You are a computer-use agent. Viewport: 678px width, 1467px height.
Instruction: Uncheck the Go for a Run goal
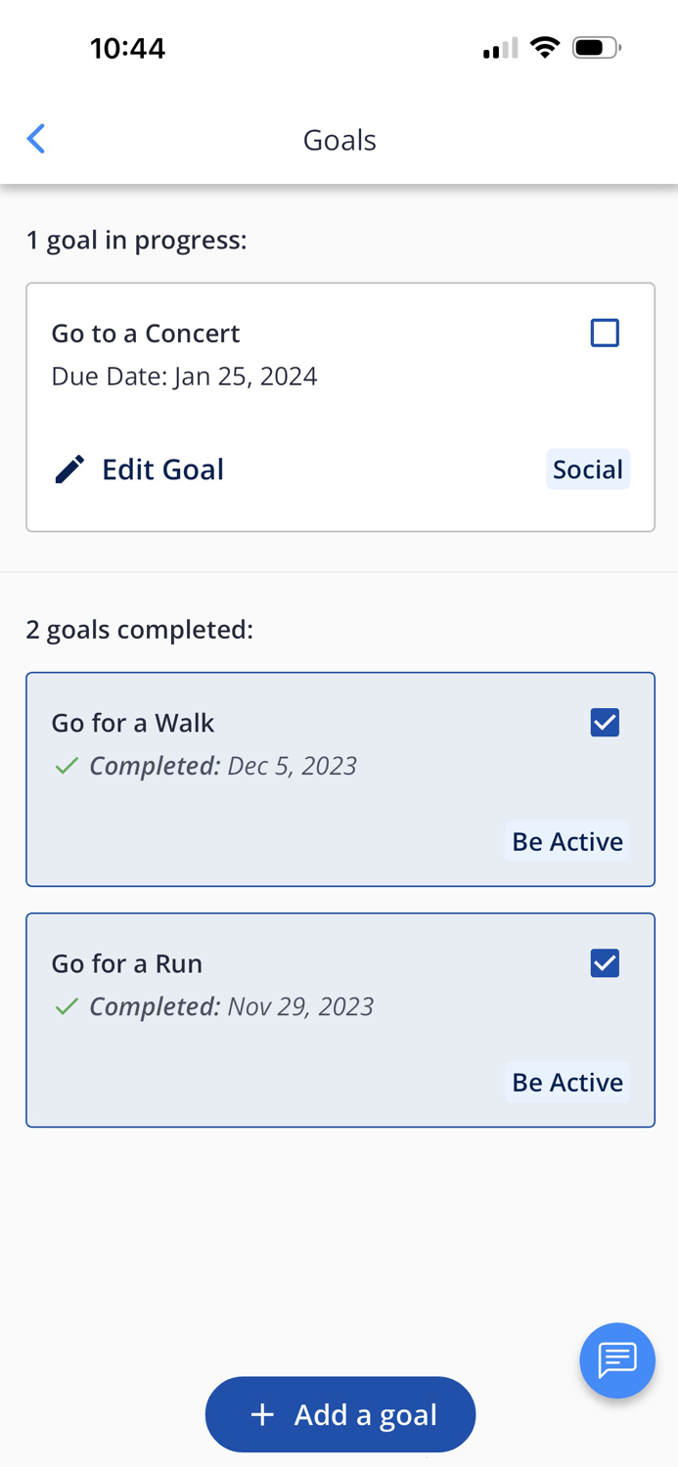(x=605, y=963)
